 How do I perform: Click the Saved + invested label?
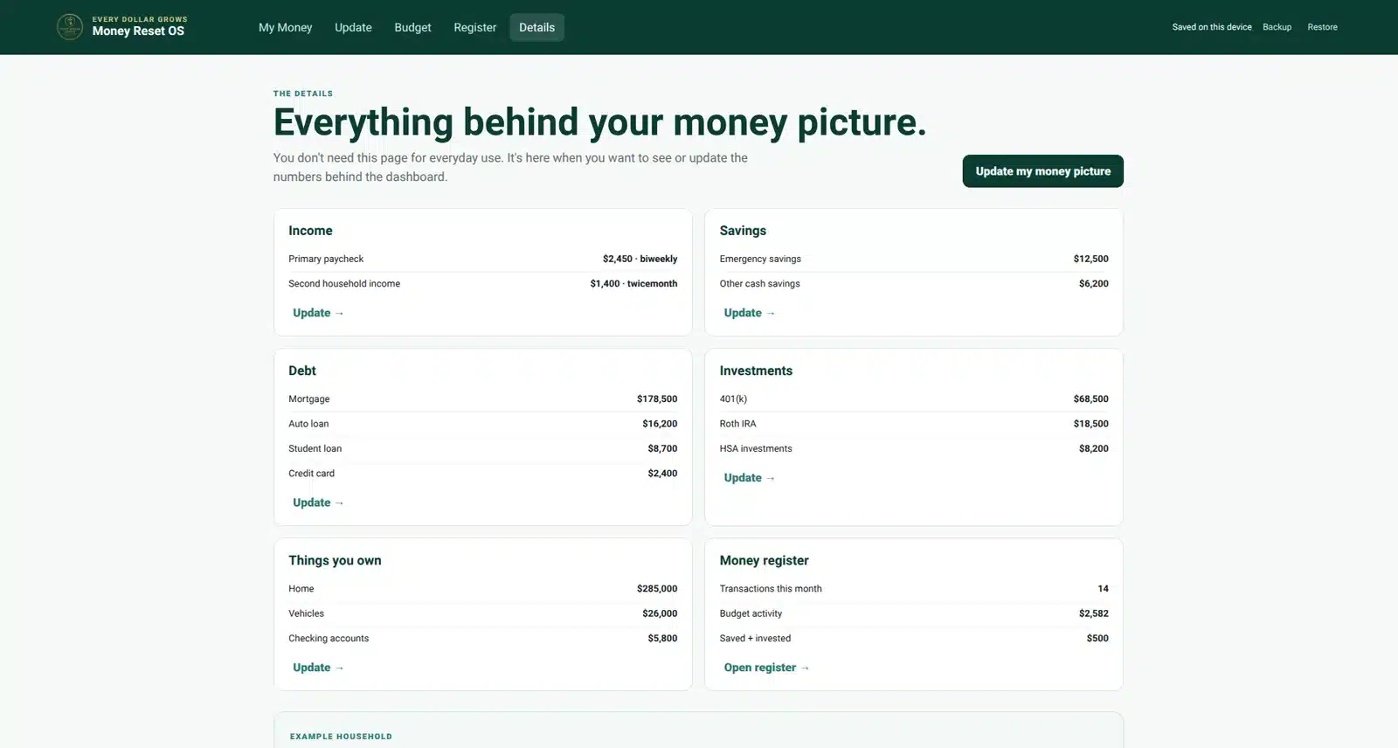pos(755,639)
